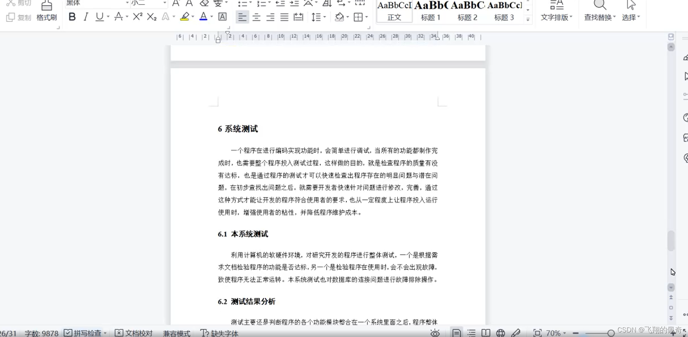
Task: Open line spacing dropdown arrow
Action: 325,17
